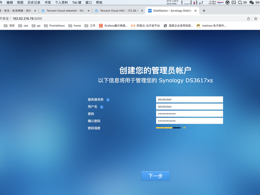This screenshot has width=260, height=195.
Task: Click the network traffic graph in menu bar
Action: (220, 2)
